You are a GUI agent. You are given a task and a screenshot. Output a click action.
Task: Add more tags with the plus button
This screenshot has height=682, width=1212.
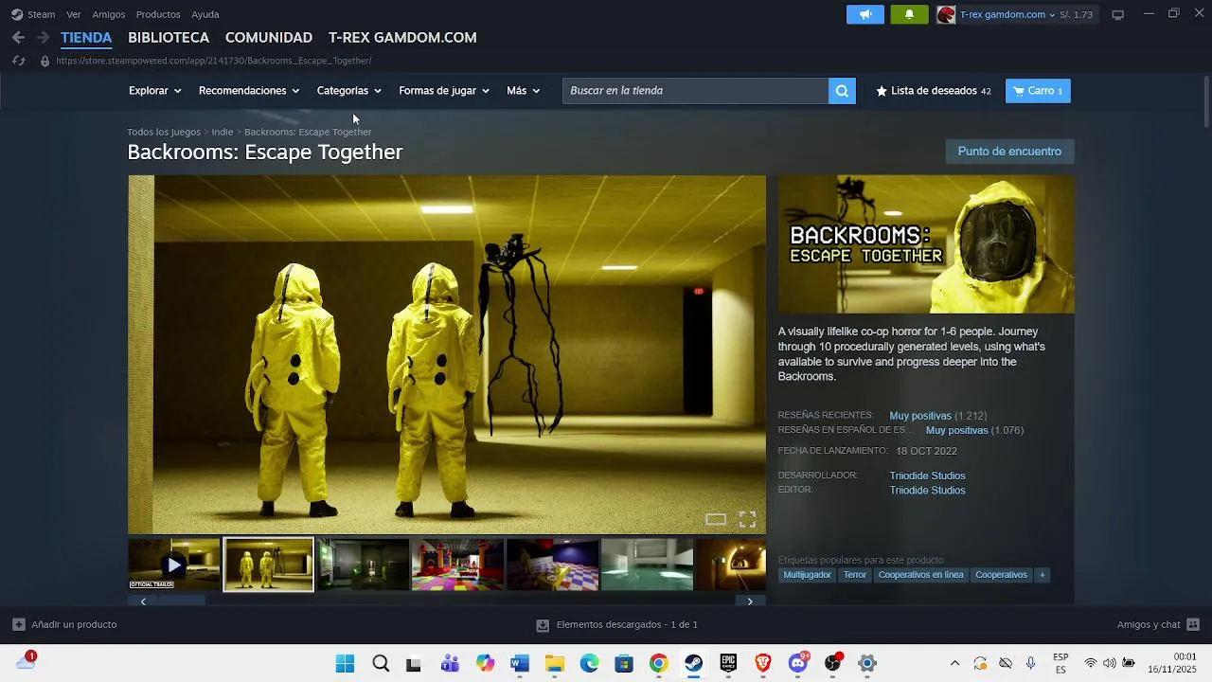(x=1042, y=575)
